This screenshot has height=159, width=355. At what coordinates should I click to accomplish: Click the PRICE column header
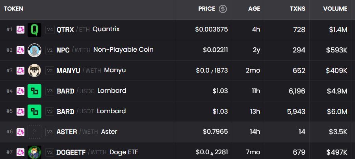click(x=207, y=9)
